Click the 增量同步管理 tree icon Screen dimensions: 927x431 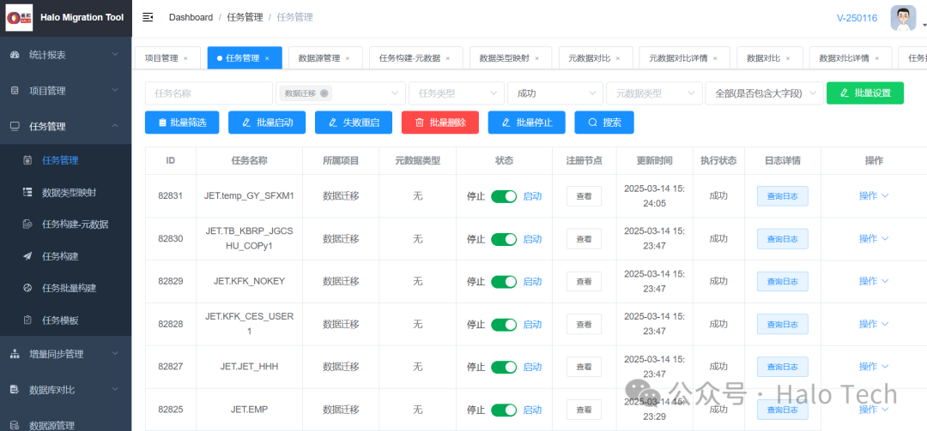15,354
